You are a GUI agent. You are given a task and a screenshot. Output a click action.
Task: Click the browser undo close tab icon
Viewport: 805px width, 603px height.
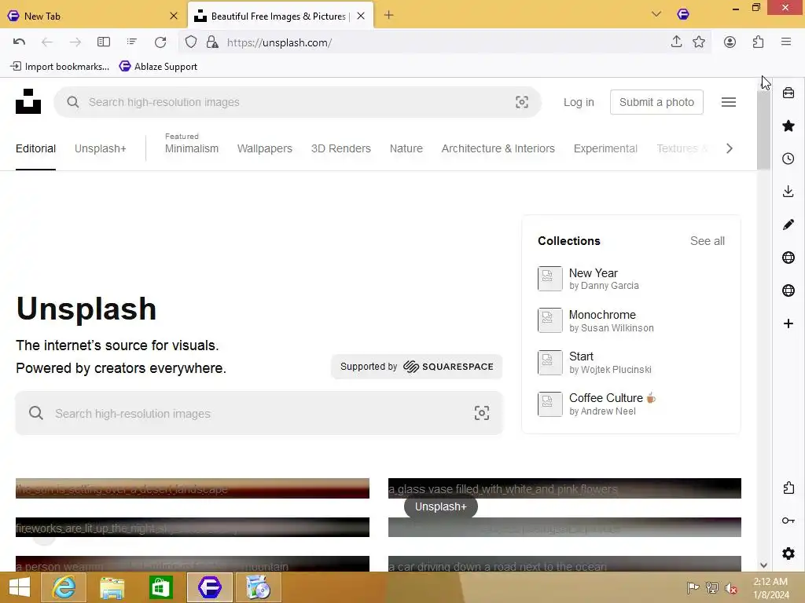click(19, 42)
